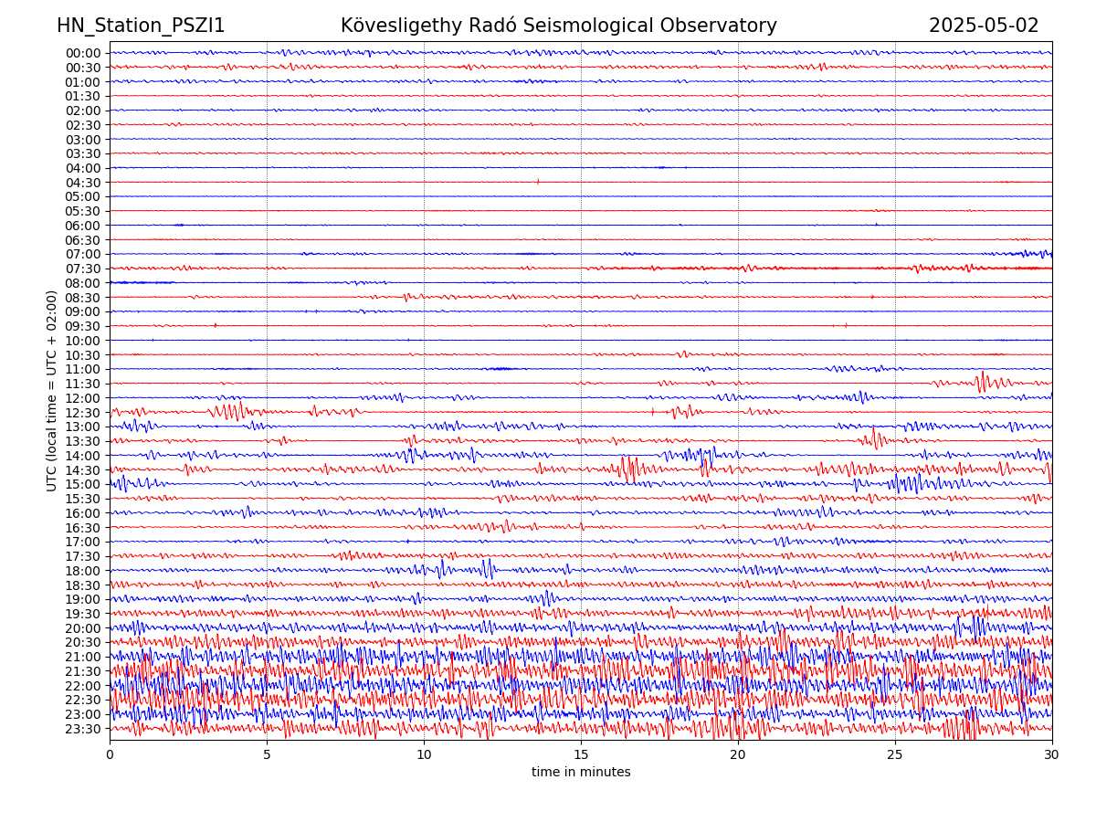Click the HN_Station_PSZI1 station title

pyautogui.click(x=141, y=26)
